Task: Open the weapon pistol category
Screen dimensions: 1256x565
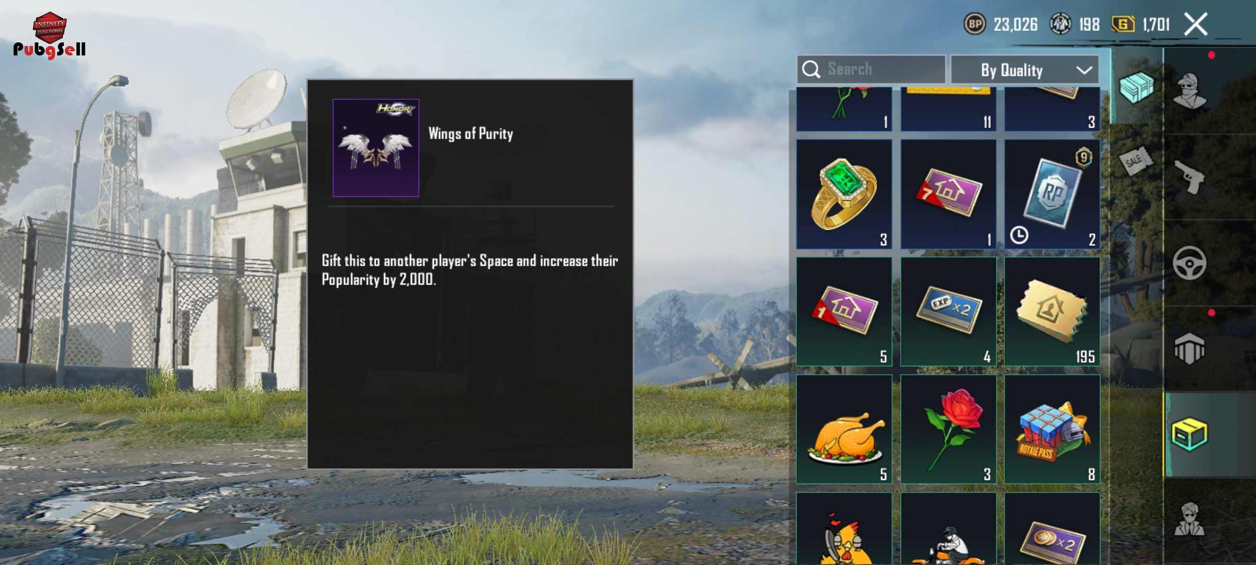Action: (x=1189, y=177)
